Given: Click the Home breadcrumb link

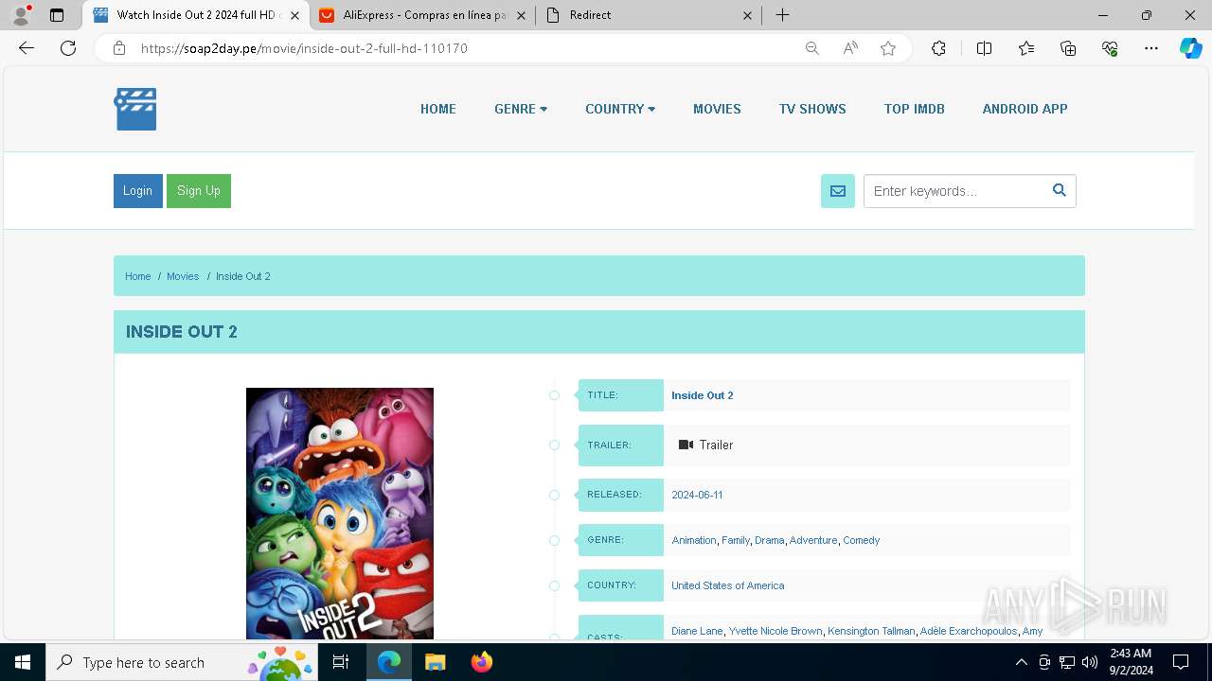Looking at the screenshot, I should 138,276.
